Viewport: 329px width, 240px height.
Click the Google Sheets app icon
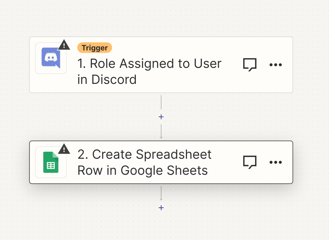51,163
